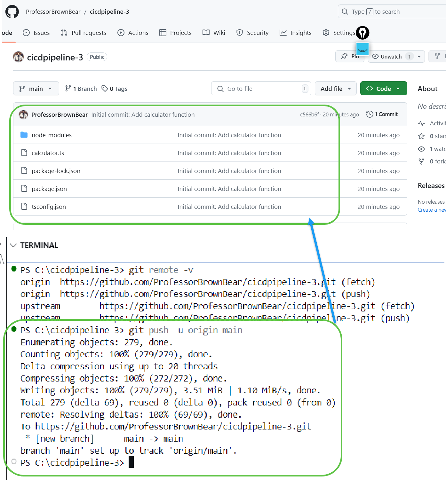This screenshot has width=446, height=480.
Task: Click the commit author avatar in the latest commit bar
Action: (x=23, y=114)
